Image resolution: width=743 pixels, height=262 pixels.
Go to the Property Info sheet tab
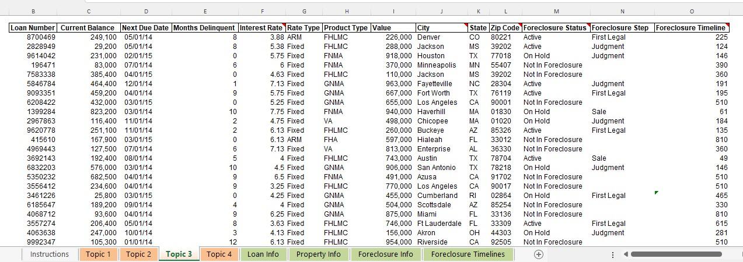point(319,254)
